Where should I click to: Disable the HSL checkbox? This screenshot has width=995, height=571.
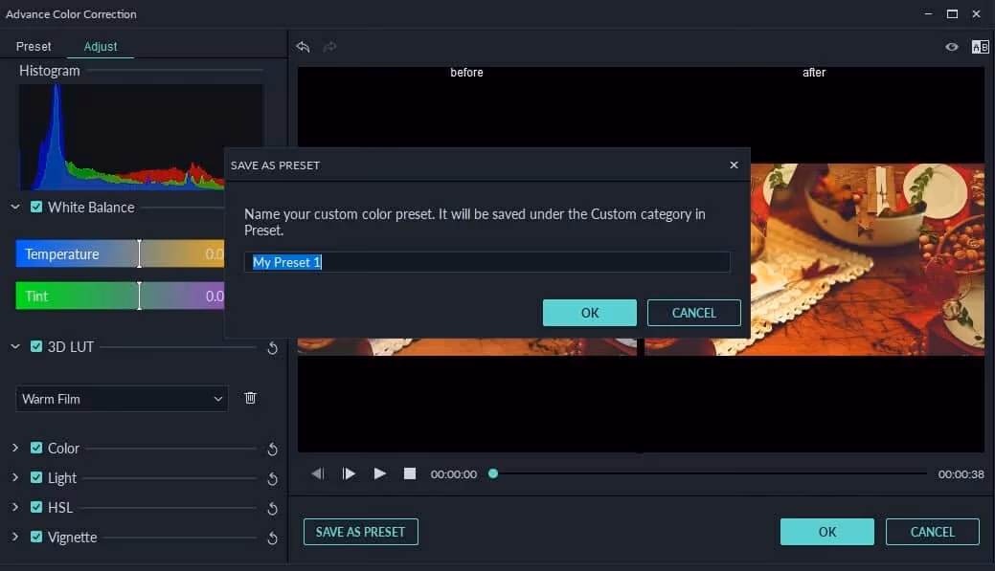tap(35, 508)
